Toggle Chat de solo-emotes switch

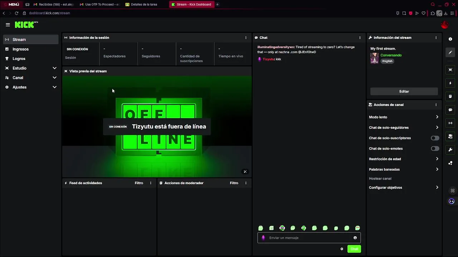(435, 148)
